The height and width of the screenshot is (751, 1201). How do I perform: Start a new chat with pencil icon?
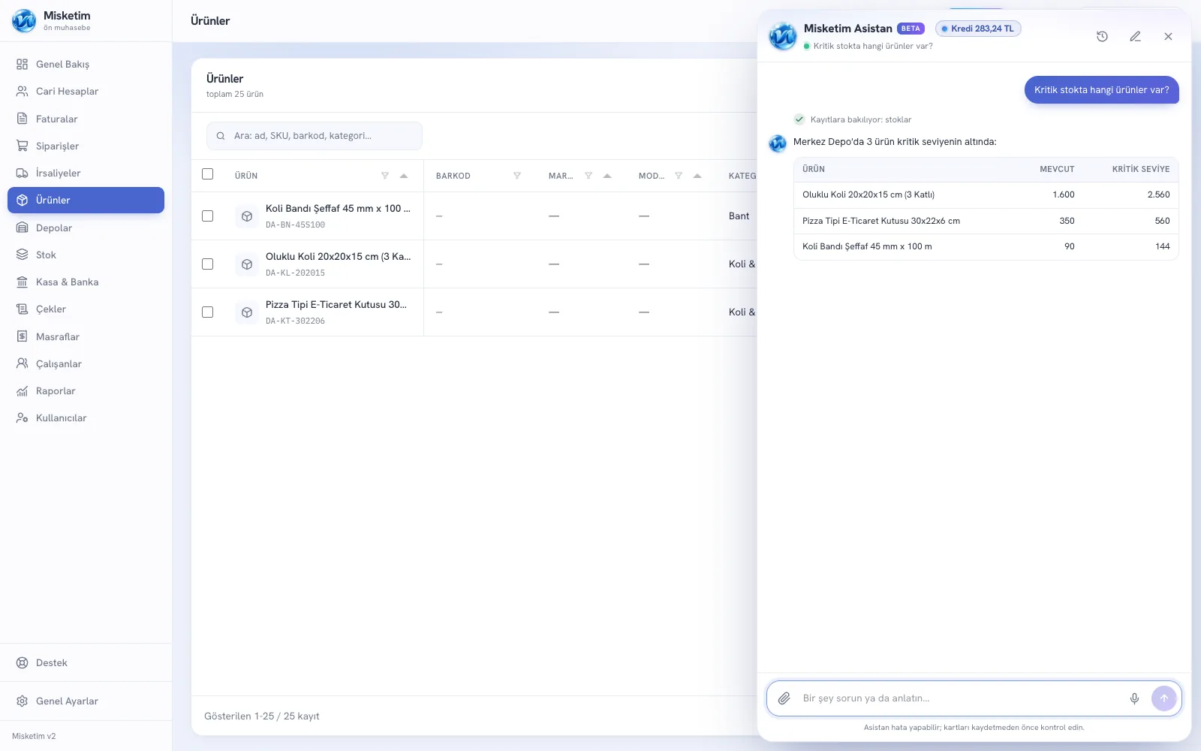tap(1135, 36)
